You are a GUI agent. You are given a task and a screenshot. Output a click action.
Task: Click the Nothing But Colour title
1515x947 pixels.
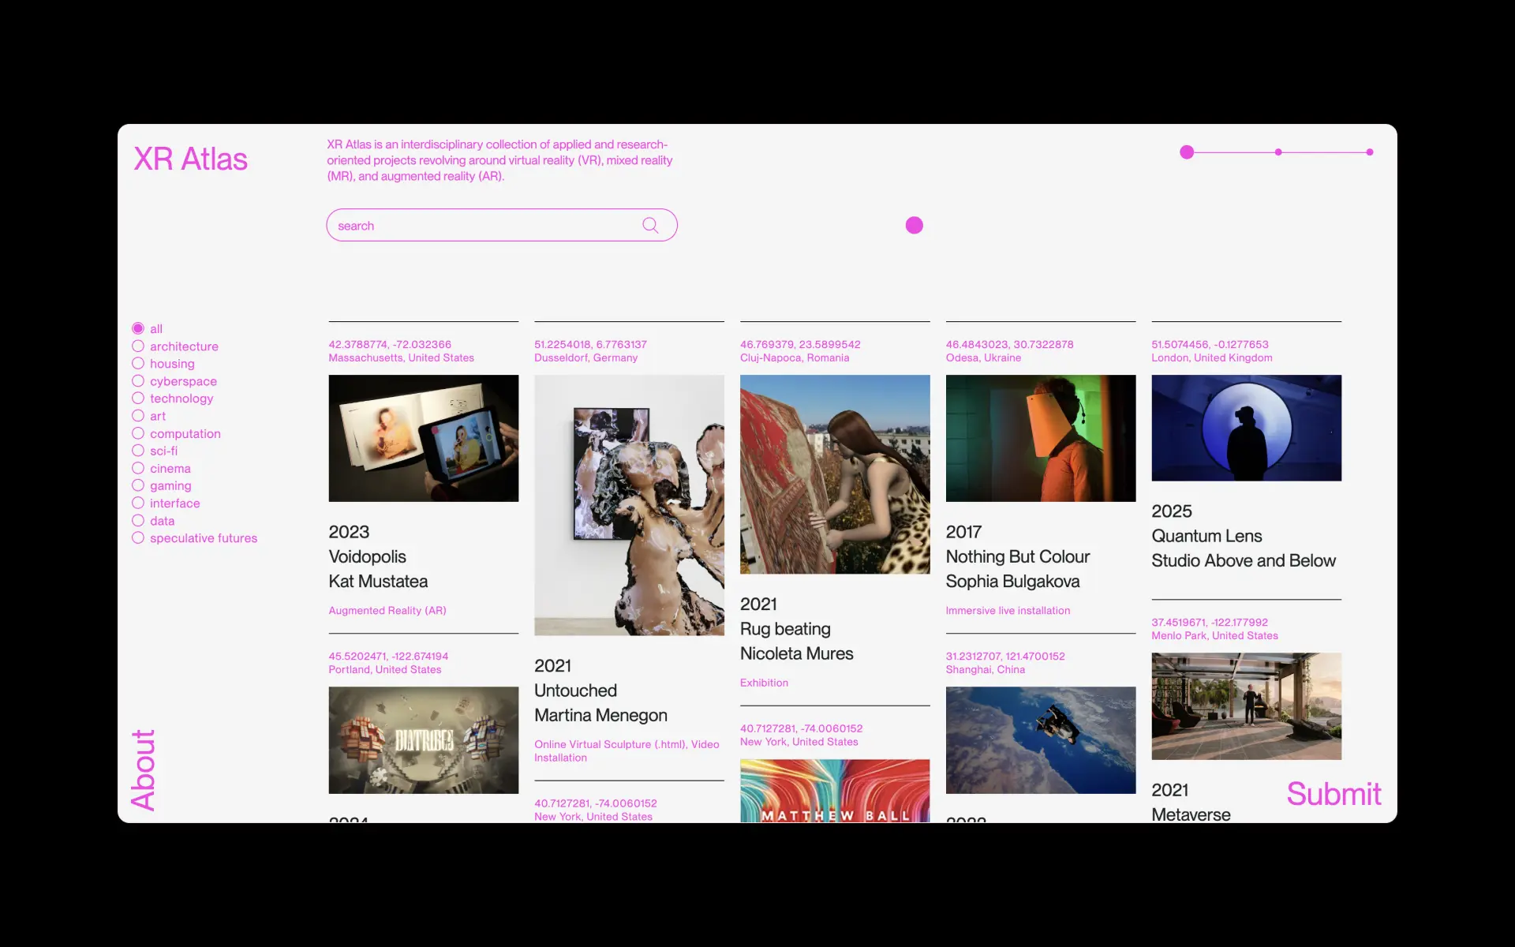coord(1017,556)
